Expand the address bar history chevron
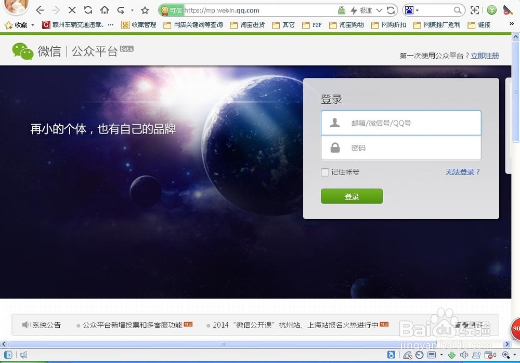Image resolution: width=520 pixels, height=363 pixels. (380, 10)
